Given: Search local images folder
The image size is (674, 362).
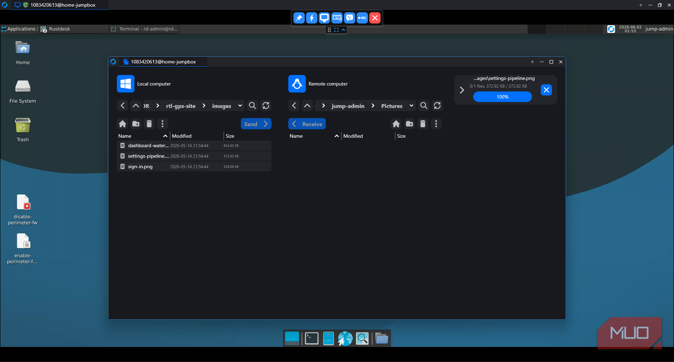Looking at the screenshot, I should pos(252,105).
